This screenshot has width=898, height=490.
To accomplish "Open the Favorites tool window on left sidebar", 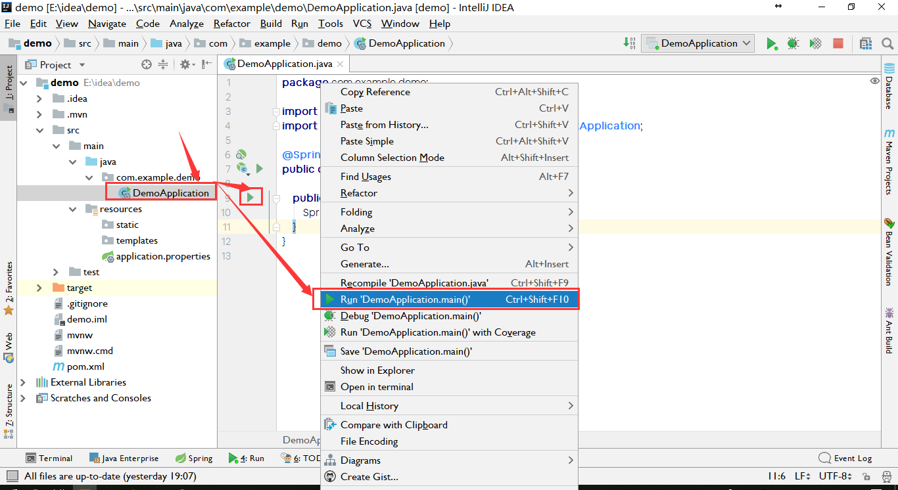I will coord(9,289).
